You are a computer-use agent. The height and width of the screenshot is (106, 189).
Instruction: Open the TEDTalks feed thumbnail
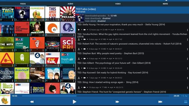(x=22, y=14)
